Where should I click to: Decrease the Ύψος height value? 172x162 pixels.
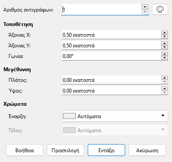tap(164, 93)
